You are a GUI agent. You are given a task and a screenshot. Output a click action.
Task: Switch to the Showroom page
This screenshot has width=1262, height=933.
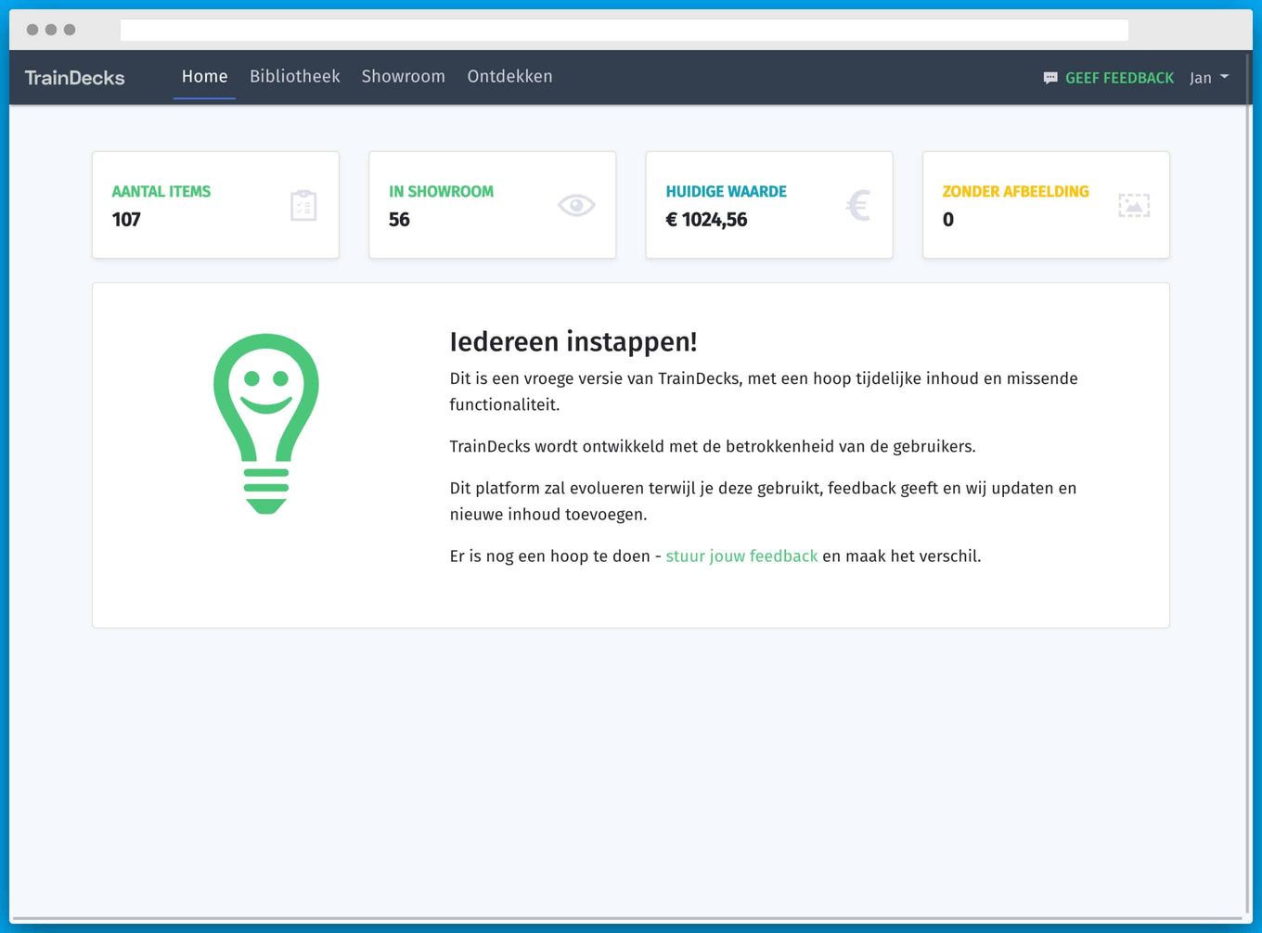(x=403, y=77)
